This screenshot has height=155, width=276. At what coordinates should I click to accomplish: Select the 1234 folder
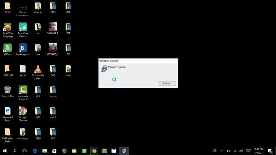point(38,134)
